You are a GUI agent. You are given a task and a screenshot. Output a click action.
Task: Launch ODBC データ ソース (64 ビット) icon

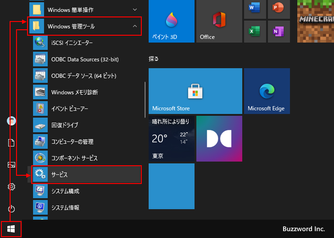pos(40,76)
